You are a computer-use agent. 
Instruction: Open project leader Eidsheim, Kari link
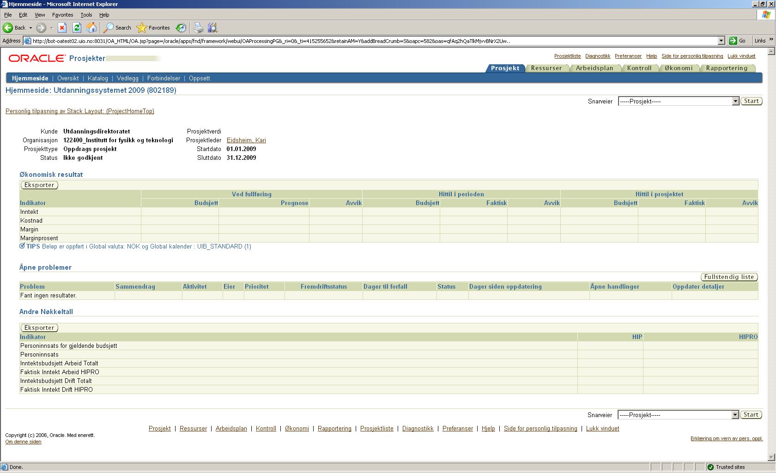pyautogui.click(x=246, y=140)
